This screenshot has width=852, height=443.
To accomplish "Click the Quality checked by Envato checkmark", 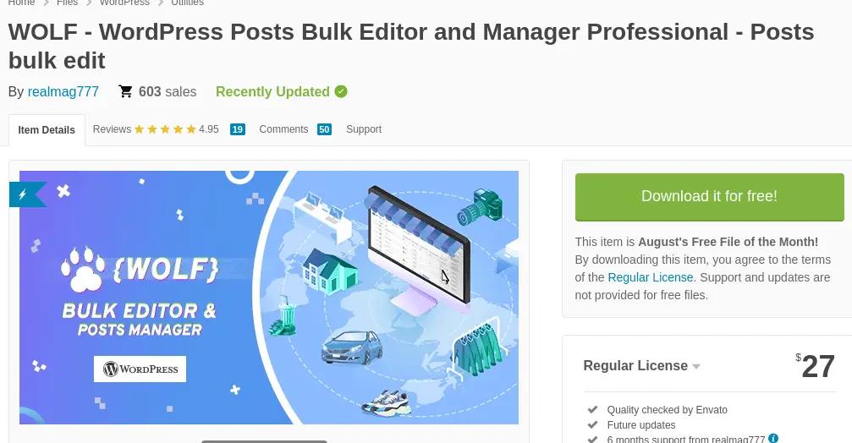I will [x=593, y=409].
